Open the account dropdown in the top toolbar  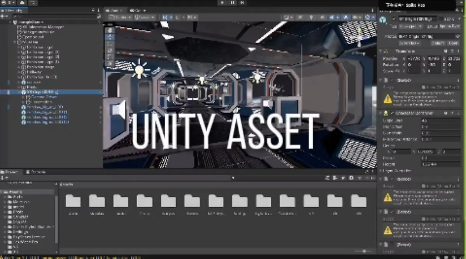7,3
